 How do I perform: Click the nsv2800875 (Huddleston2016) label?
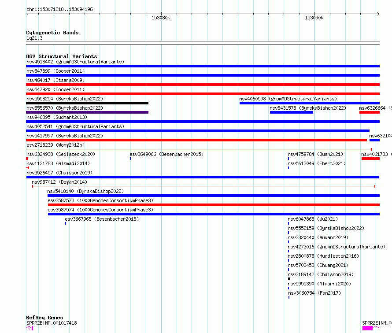[323, 256]
